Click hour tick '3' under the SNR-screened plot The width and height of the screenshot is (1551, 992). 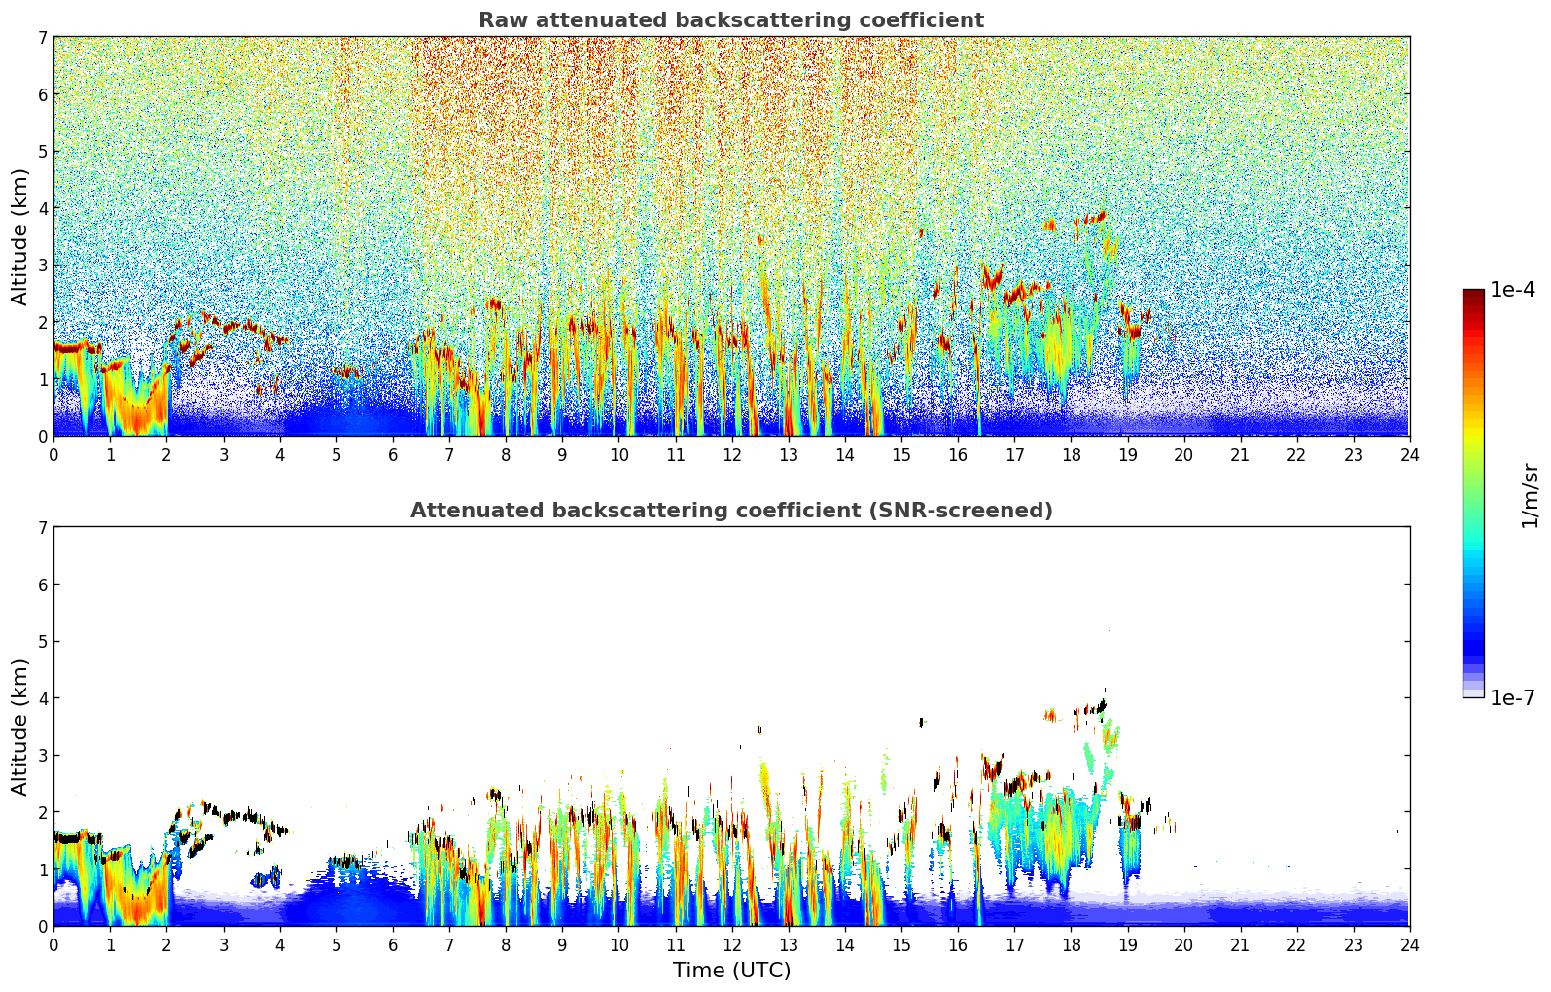tap(223, 944)
